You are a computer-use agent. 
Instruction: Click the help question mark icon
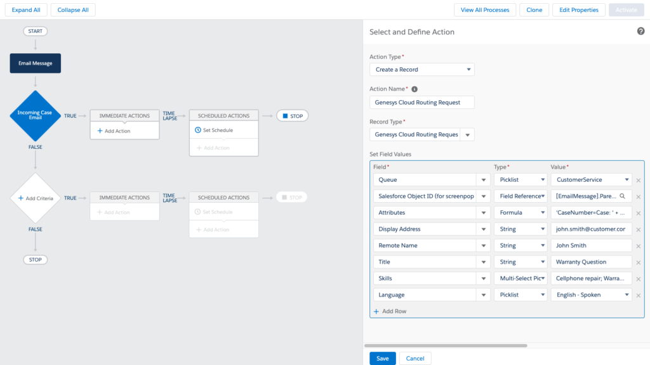coord(640,30)
